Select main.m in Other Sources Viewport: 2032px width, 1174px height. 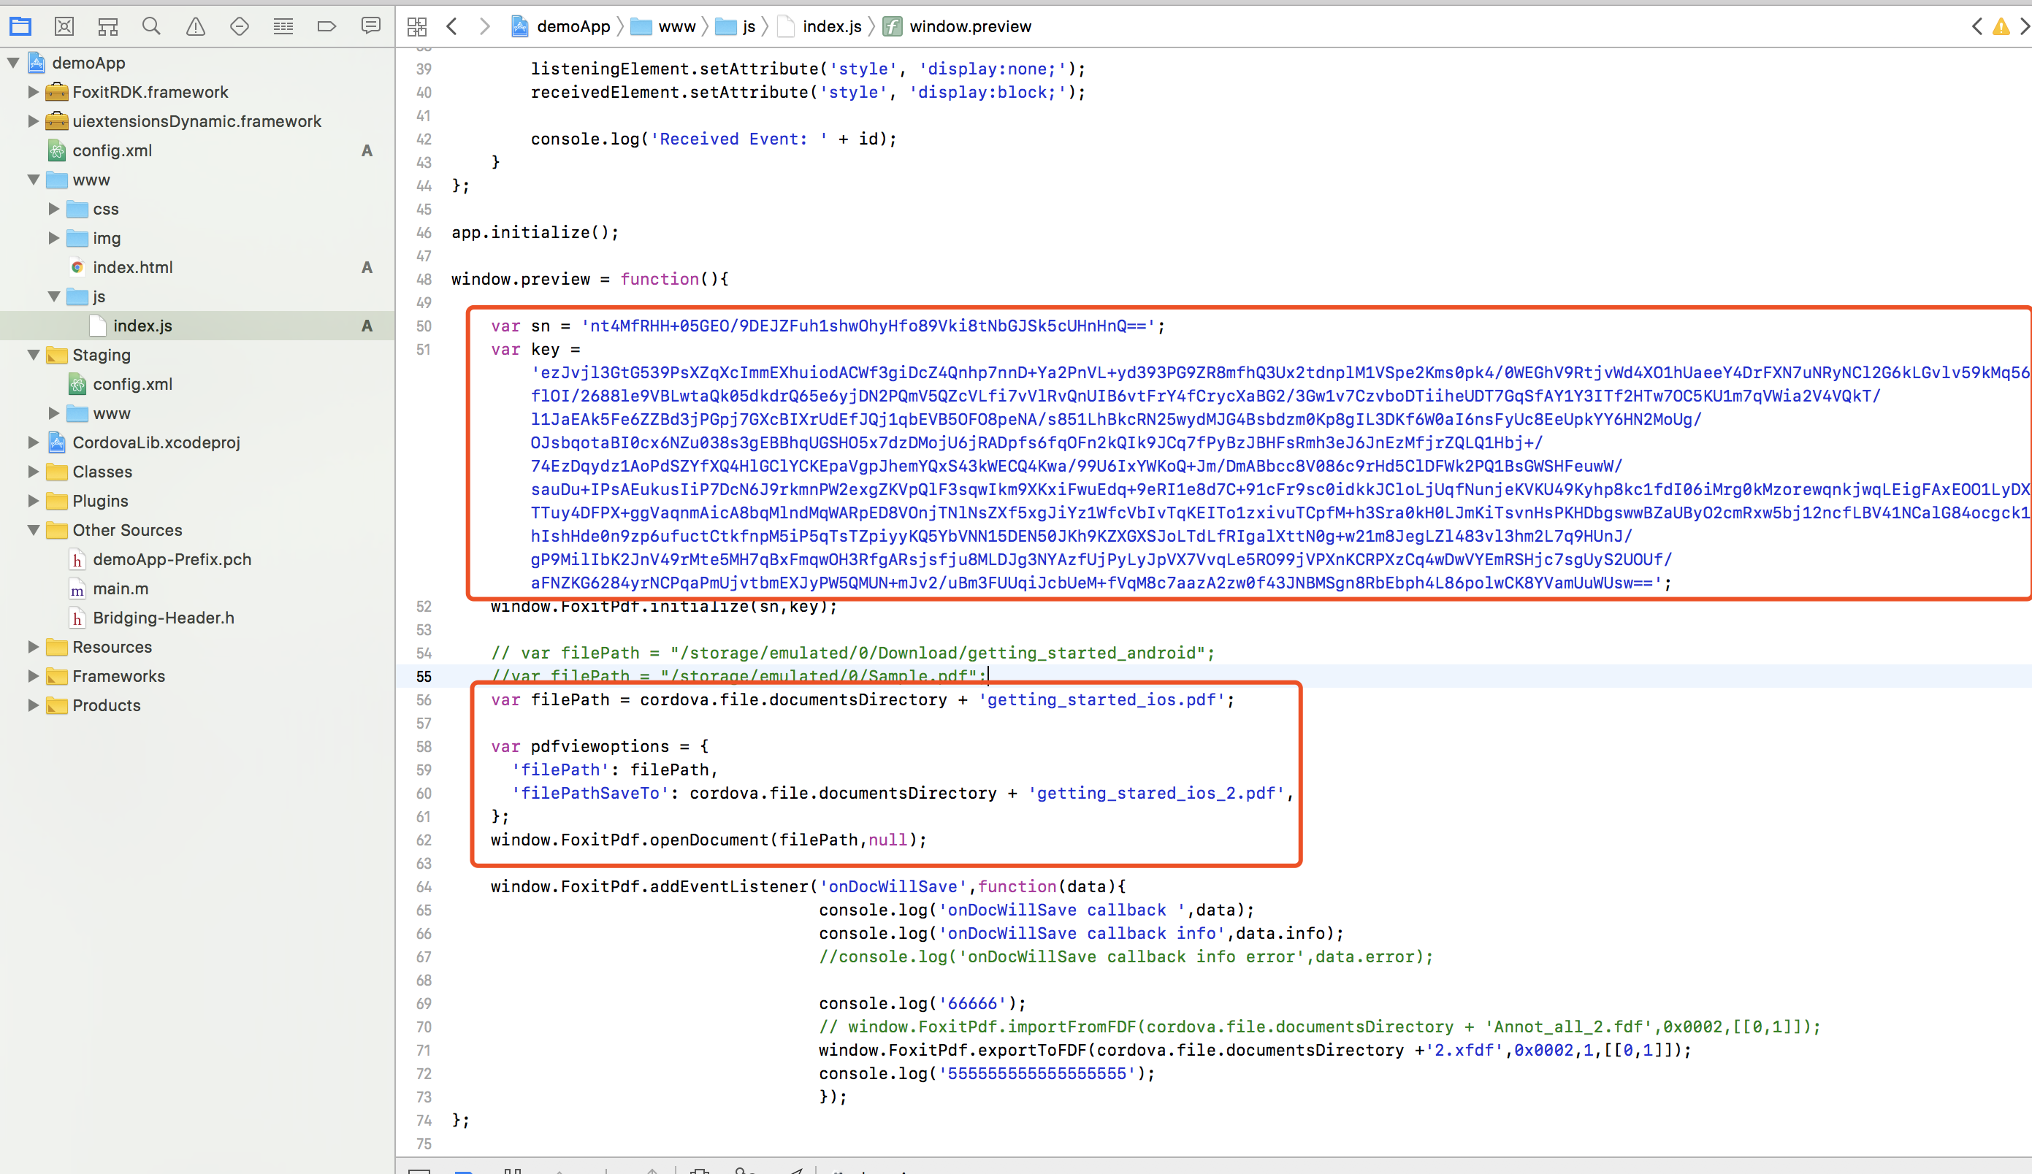(x=120, y=589)
